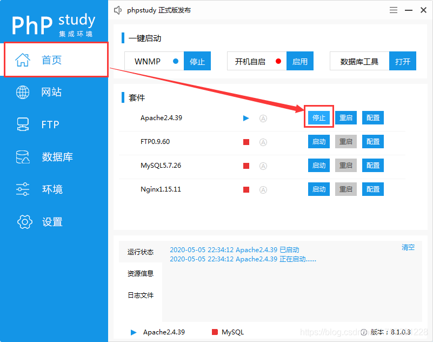Click the Apache2.4.39 已启动 log entry

coord(235,249)
